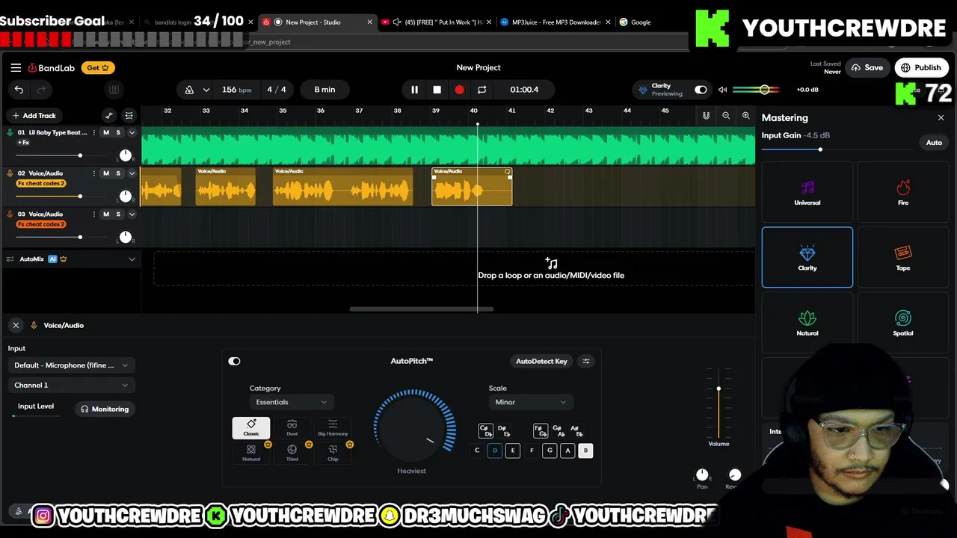Image resolution: width=957 pixels, height=538 pixels.
Task: Pause playback
Action: click(414, 90)
